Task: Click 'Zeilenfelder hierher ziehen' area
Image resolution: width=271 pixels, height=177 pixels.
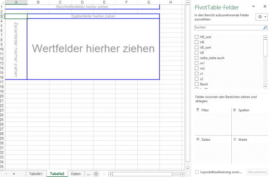Action: click(x=16, y=49)
